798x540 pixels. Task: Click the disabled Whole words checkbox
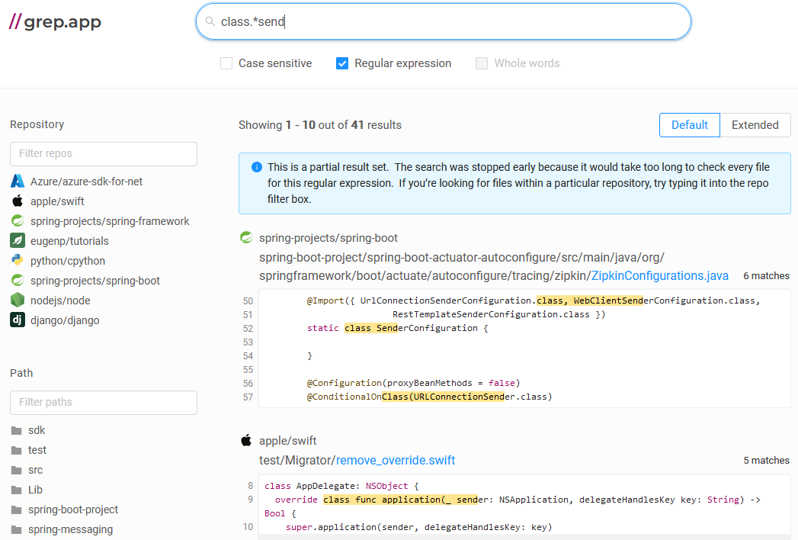[482, 63]
